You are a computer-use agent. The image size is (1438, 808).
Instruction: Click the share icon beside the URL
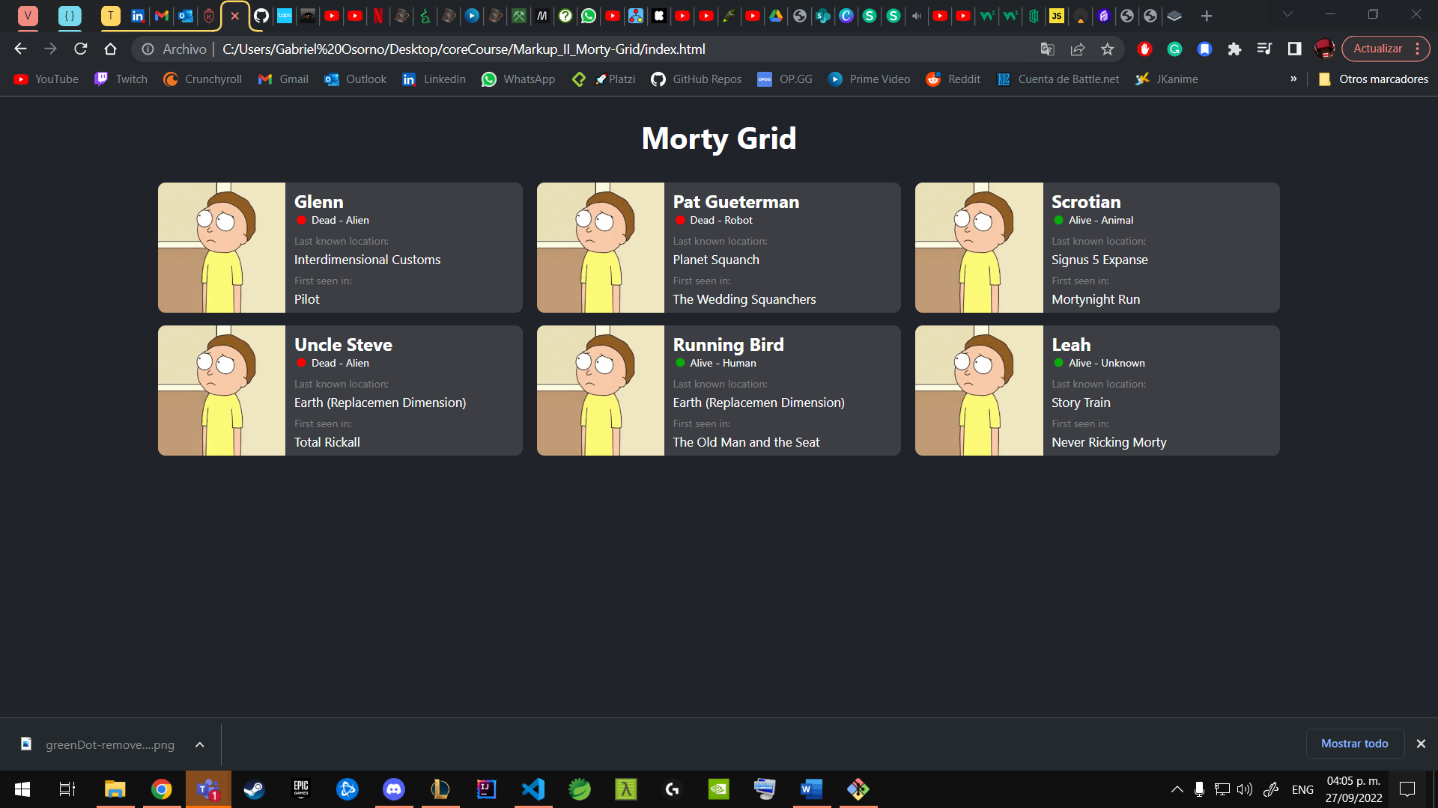(1078, 49)
